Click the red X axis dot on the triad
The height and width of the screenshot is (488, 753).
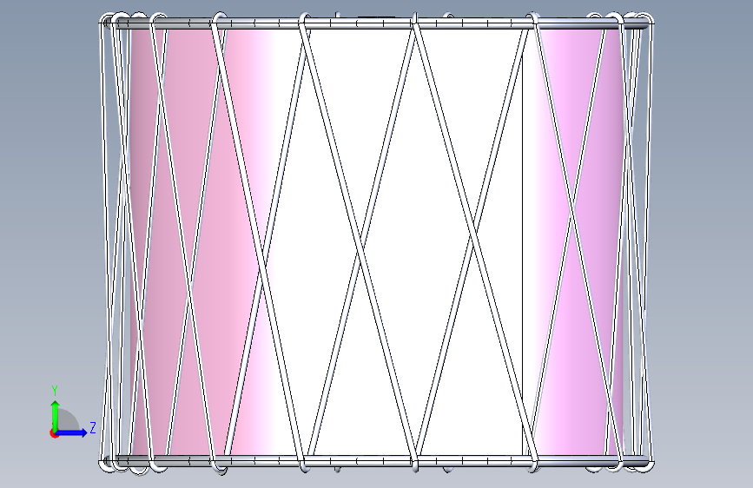tap(53, 433)
